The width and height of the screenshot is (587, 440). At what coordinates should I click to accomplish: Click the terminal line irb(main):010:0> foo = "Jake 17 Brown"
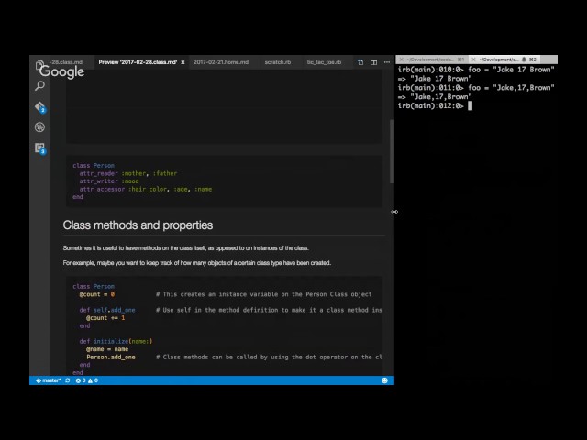click(476, 70)
